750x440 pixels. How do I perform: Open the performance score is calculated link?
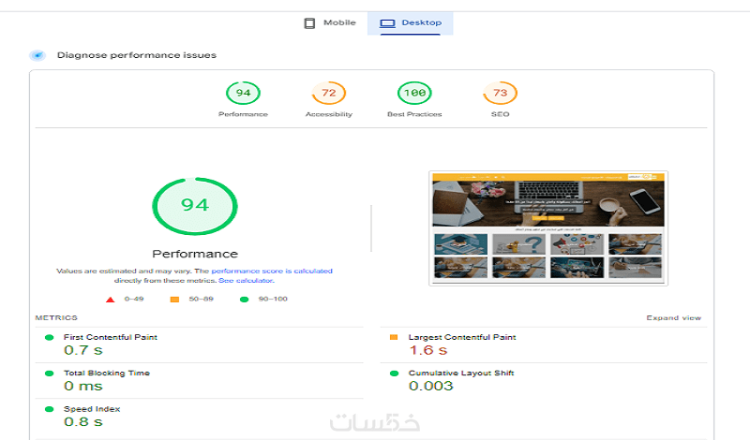(272, 271)
